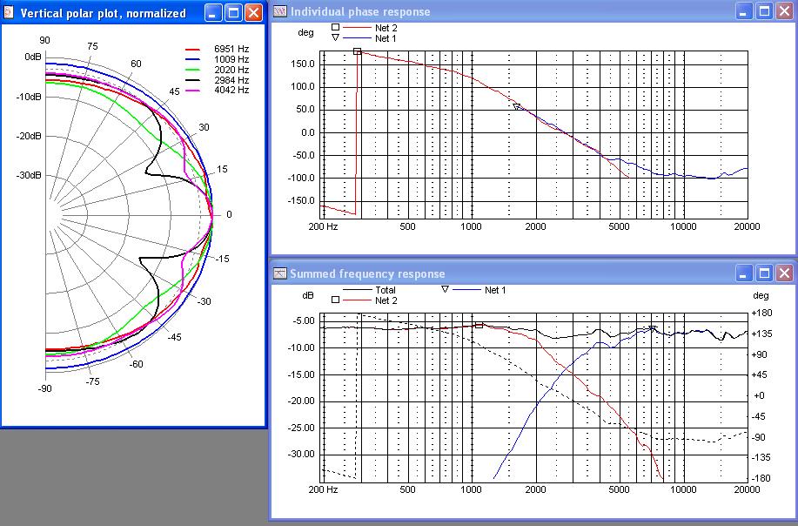Click the red 6951 Hz legend line

193,51
